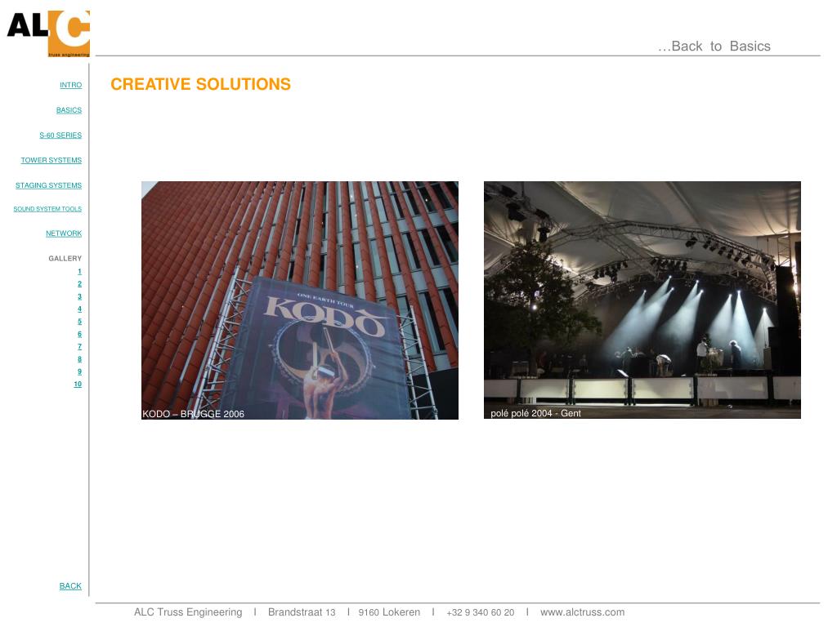Viewport: 837px width, 627px height.
Task: Open gallery page 9
Action: [x=79, y=371]
